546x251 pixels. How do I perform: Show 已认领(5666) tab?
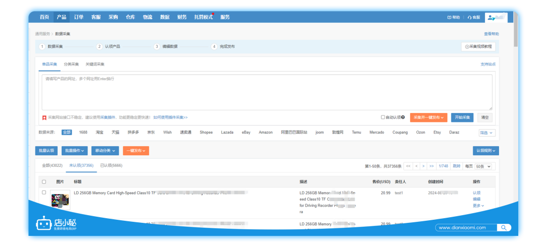click(111, 166)
